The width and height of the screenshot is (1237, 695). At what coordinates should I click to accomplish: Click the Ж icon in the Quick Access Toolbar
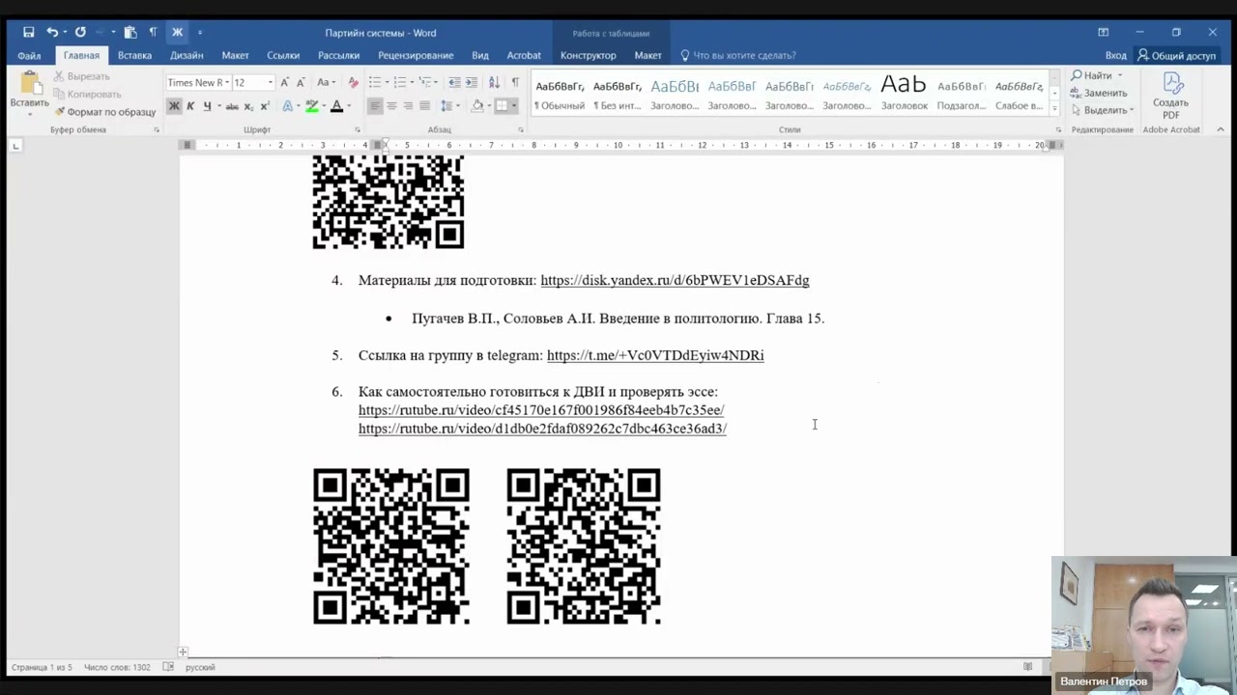point(177,32)
